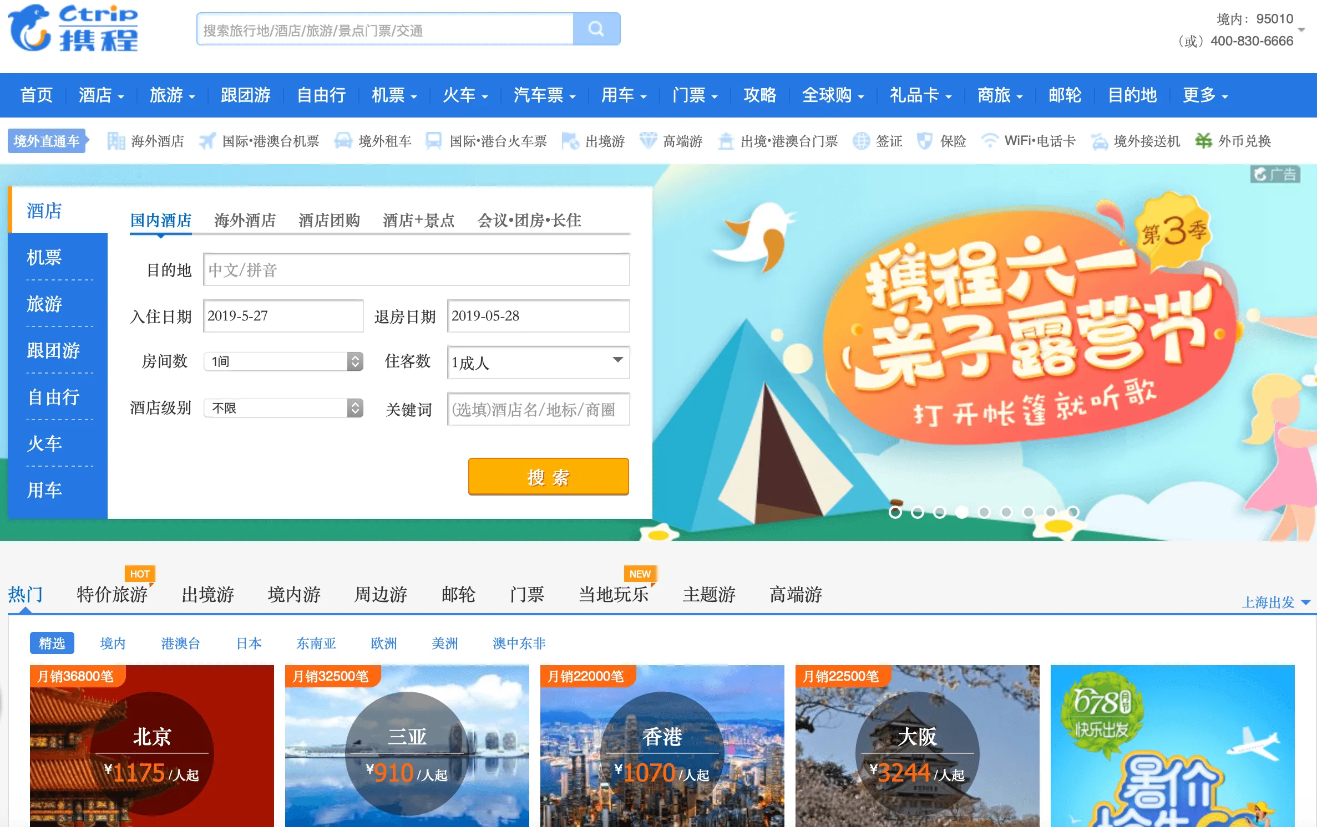Open the 北京 destination card
Screen dimensions: 1317x827
152,746
